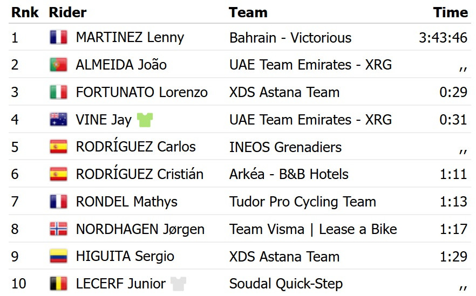Click the Time column header
The width and height of the screenshot is (476, 296).
click(x=450, y=12)
